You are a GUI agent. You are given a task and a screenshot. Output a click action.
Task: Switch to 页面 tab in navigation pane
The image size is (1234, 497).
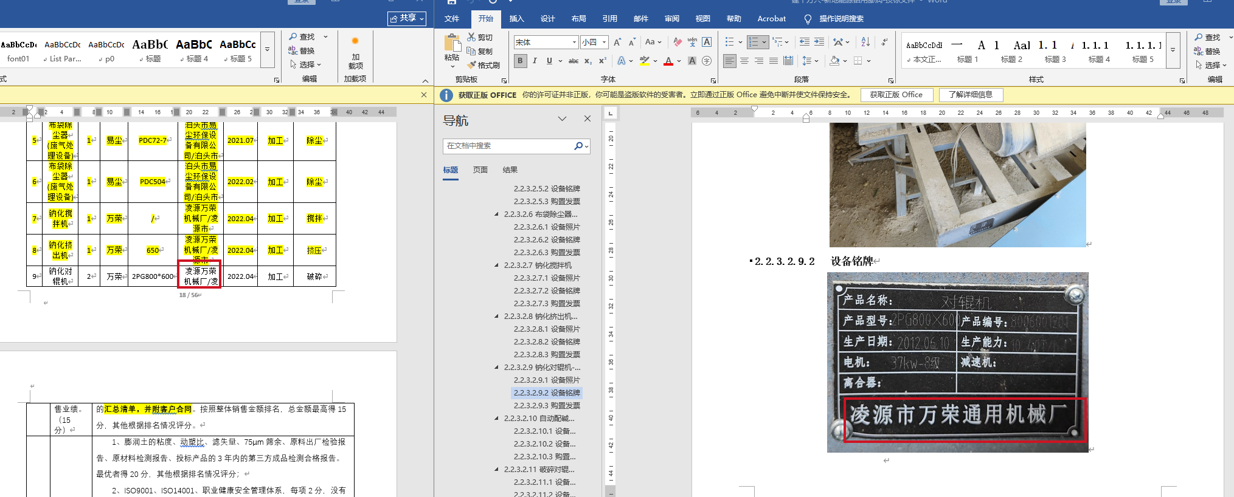480,170
